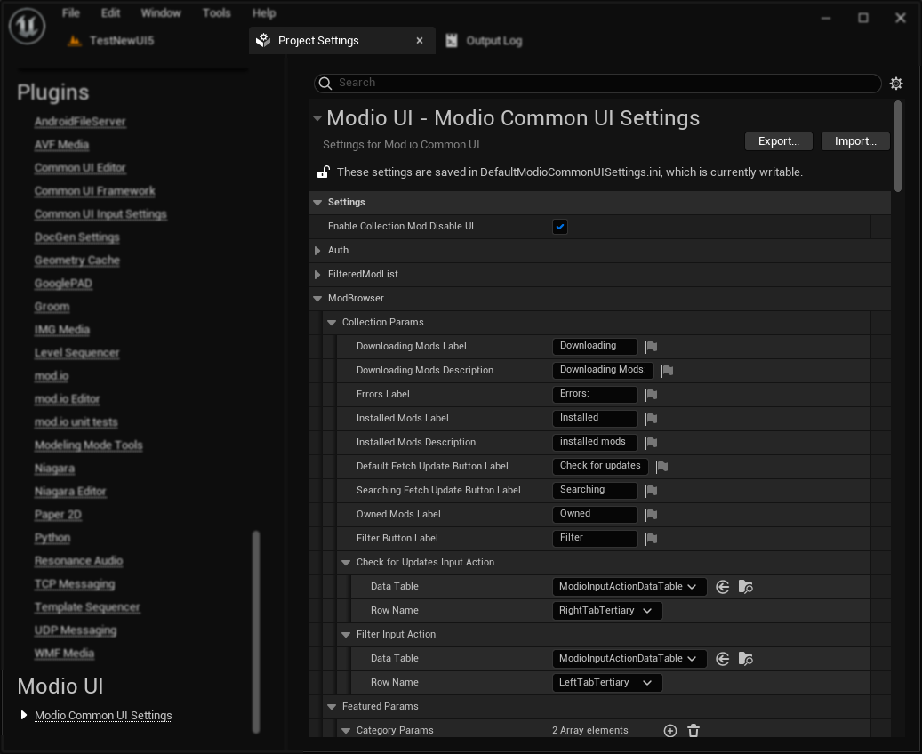The image size is (922, 754).
Task: Click the localization flag for Downloading Mods Label
Action: (651, 347)
